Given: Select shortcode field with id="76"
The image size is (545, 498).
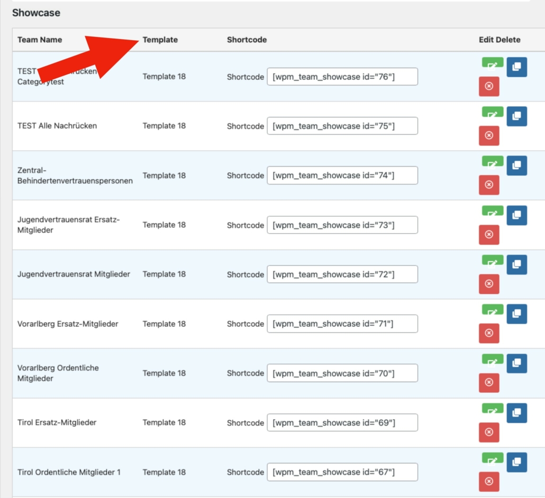Looking at the screenshot, I should coord(342,77).
